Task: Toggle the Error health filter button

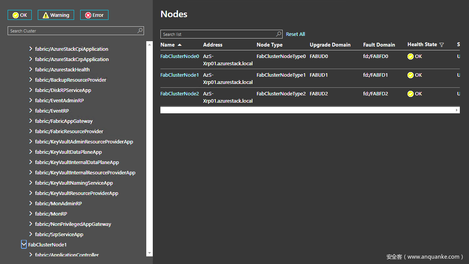Action: pyautogui.click(x=94, y=15)
